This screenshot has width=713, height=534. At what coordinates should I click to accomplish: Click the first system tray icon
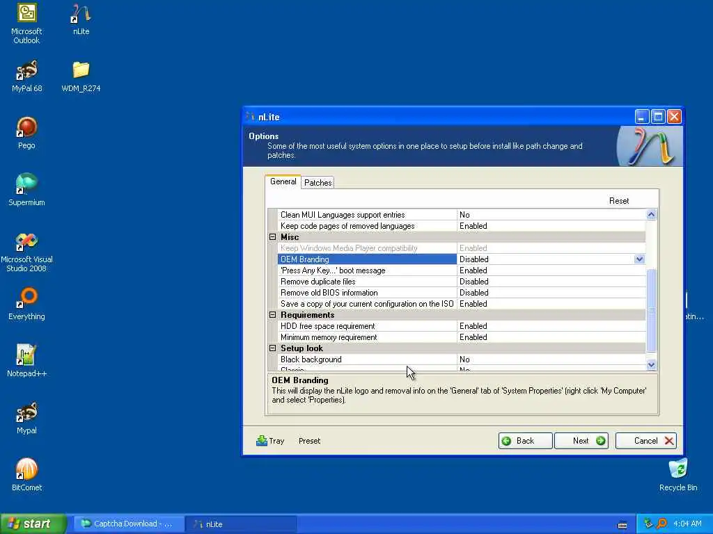click(x=648, y=524)
